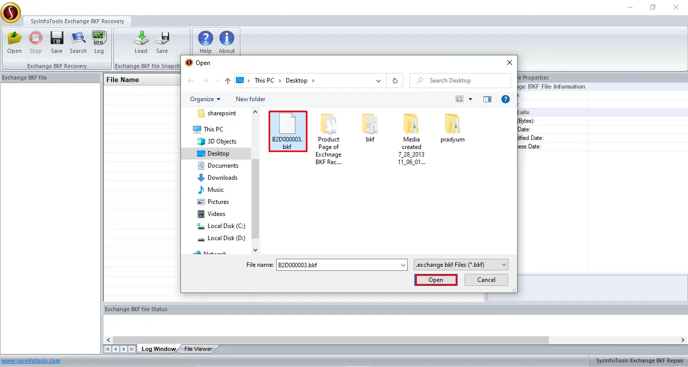The height and width of the screenshot is (367, 688).
Task: Expand the Organize menu
Action: coord(205,99)
